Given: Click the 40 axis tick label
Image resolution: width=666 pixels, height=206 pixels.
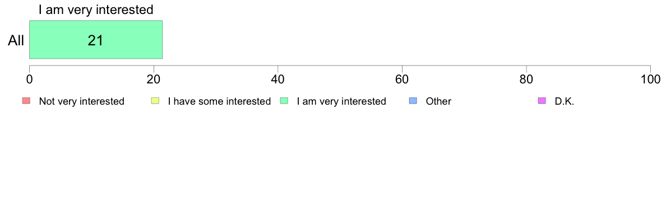Looking at the screenshot, I should pyautogui.click(x=278, y=79).
